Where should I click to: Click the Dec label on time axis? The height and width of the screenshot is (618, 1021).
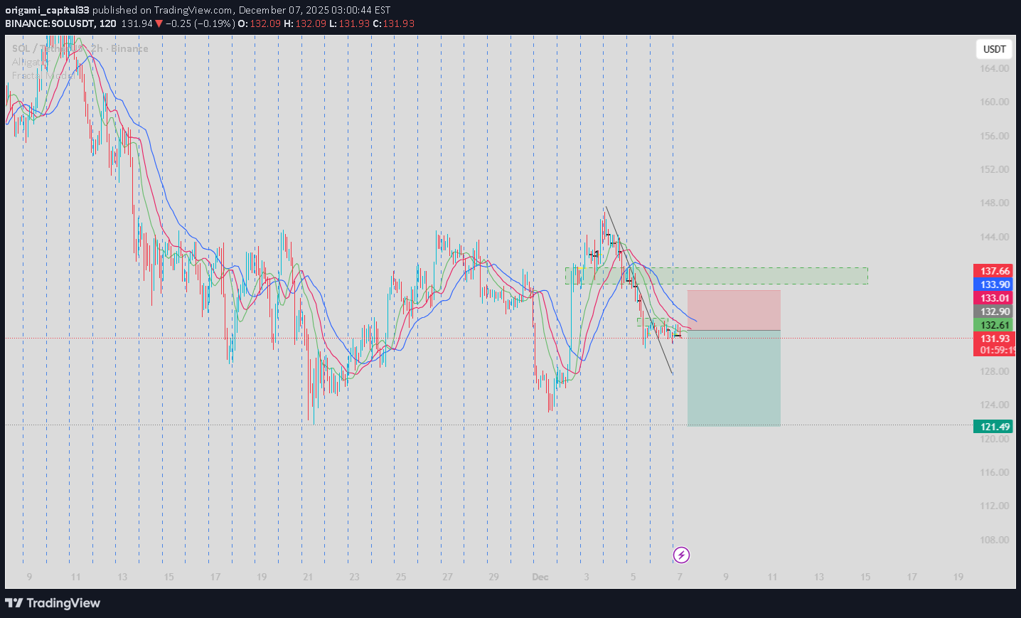tap(540, 577)
